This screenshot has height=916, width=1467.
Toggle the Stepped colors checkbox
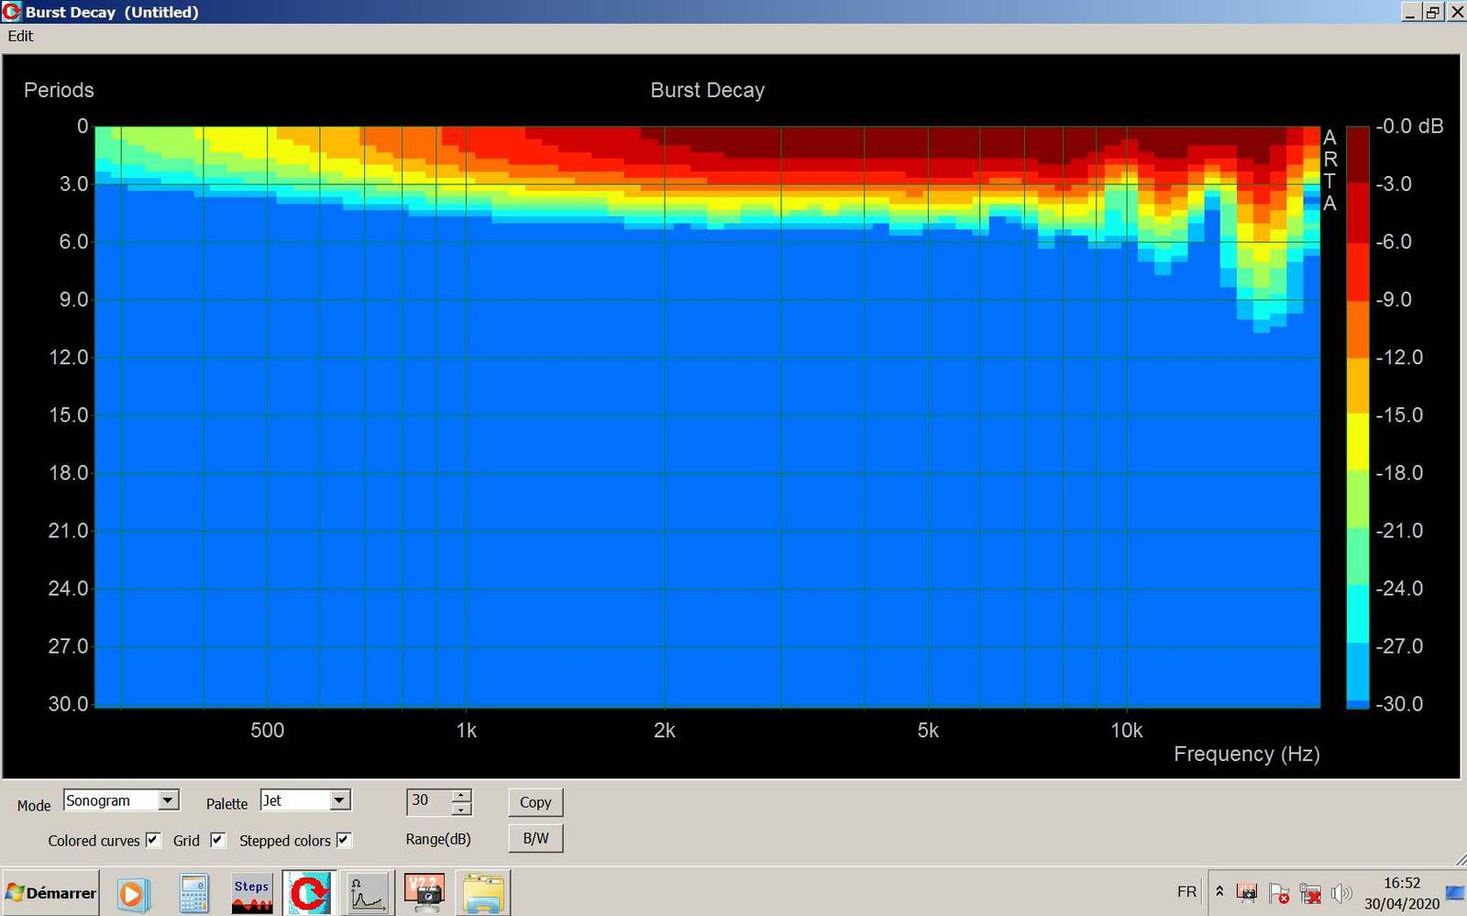point(344,840)
